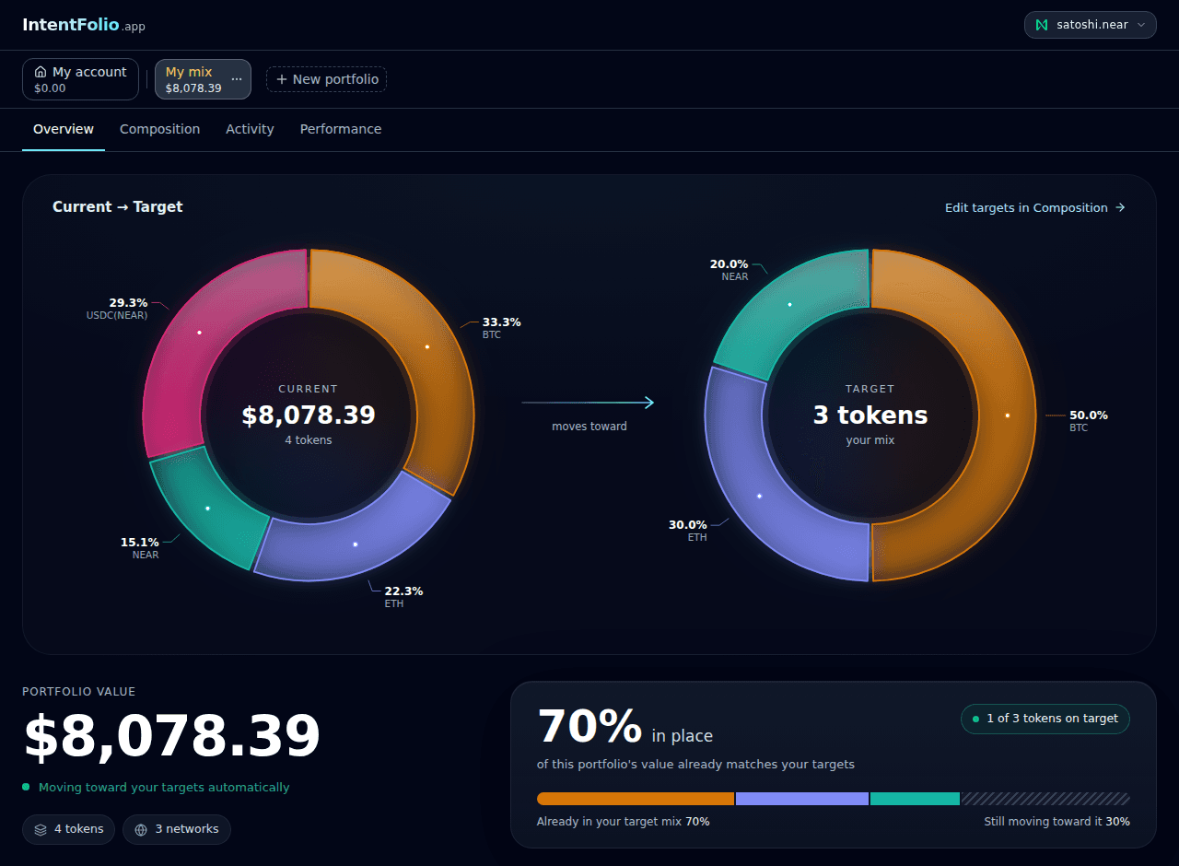Screen dimensions: 1179x866
Task: Switch to the My account portfolio
Action: pyautogui.click(x=80, y=79)
